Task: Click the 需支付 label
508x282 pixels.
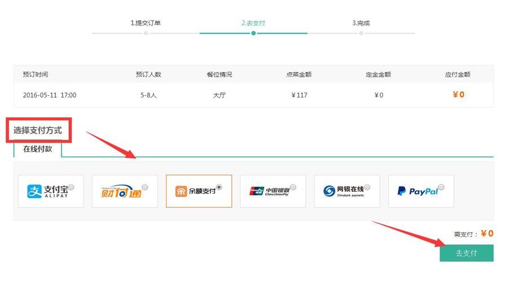Action: pyautogui.click(x=465, y=234)
